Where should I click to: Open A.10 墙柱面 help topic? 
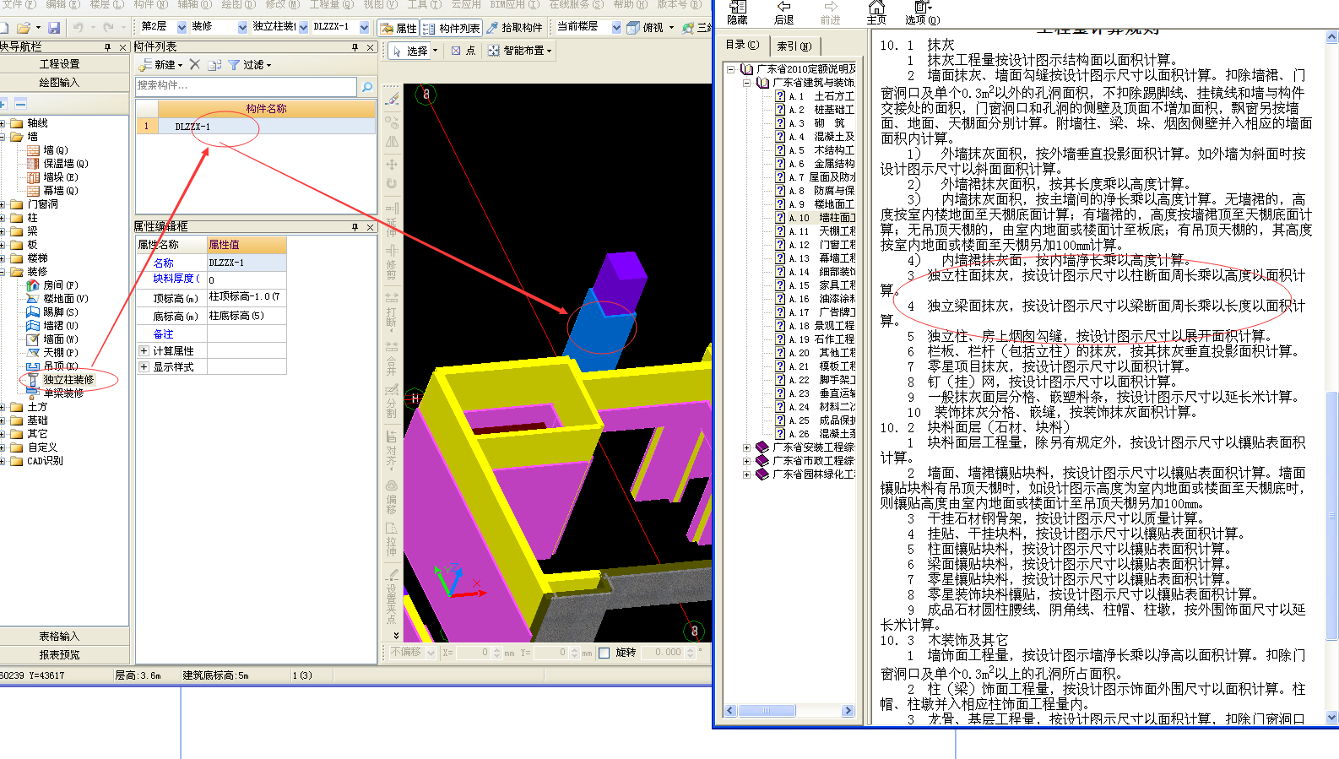click(x=821, y=218)
